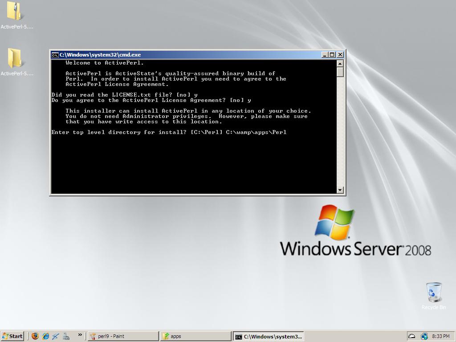Image resolution: width=456 pixels, height=342 pixels.
Task: Open the Recycle Bin
Action: [x=434, y=293]
